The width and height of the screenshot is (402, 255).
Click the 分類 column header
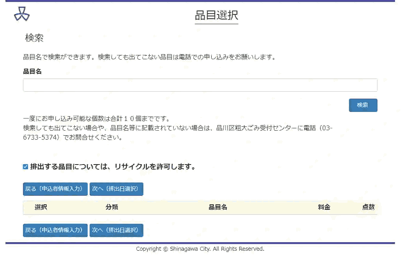(x=112, y=207)
